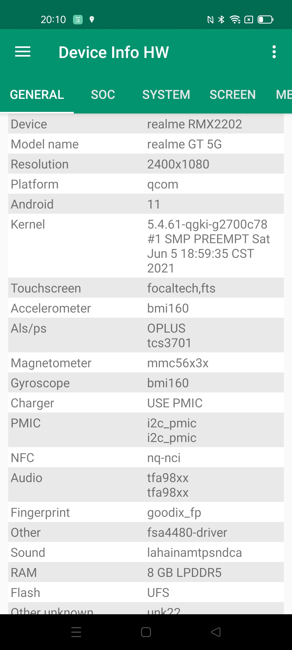The image size is (292, 650).
Task: Tap the Fingerprint goodix_fp entry
Action: pos(174,512)
